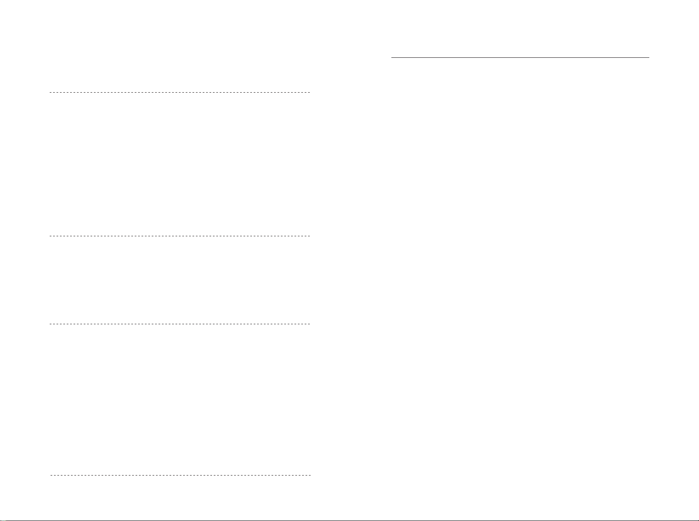Click left end of the bottommost dashed line
The height and width of the screenshot is (521, 699).
[x=52, y=474]
